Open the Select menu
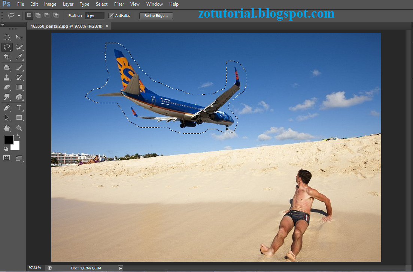413x272 pixels. point(101,4)
